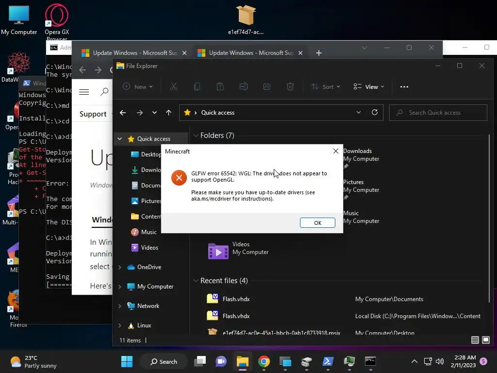Switch to Large icons view layout icon
The height and width of the screenshot is (373, 497).
click(x=485, y=340)
